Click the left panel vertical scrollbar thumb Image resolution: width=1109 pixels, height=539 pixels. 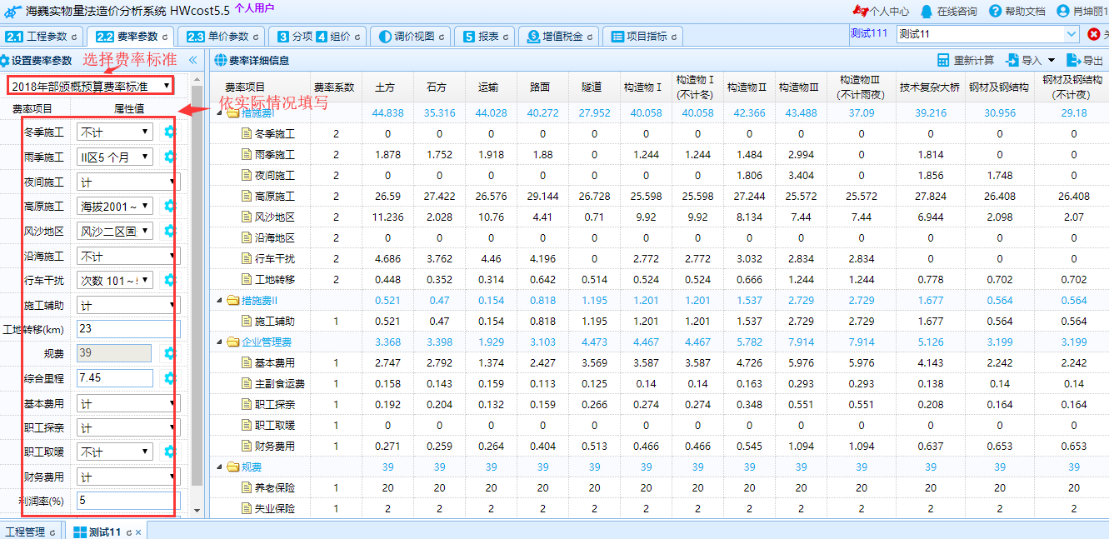pyautogui.click(x=197, y=285)
